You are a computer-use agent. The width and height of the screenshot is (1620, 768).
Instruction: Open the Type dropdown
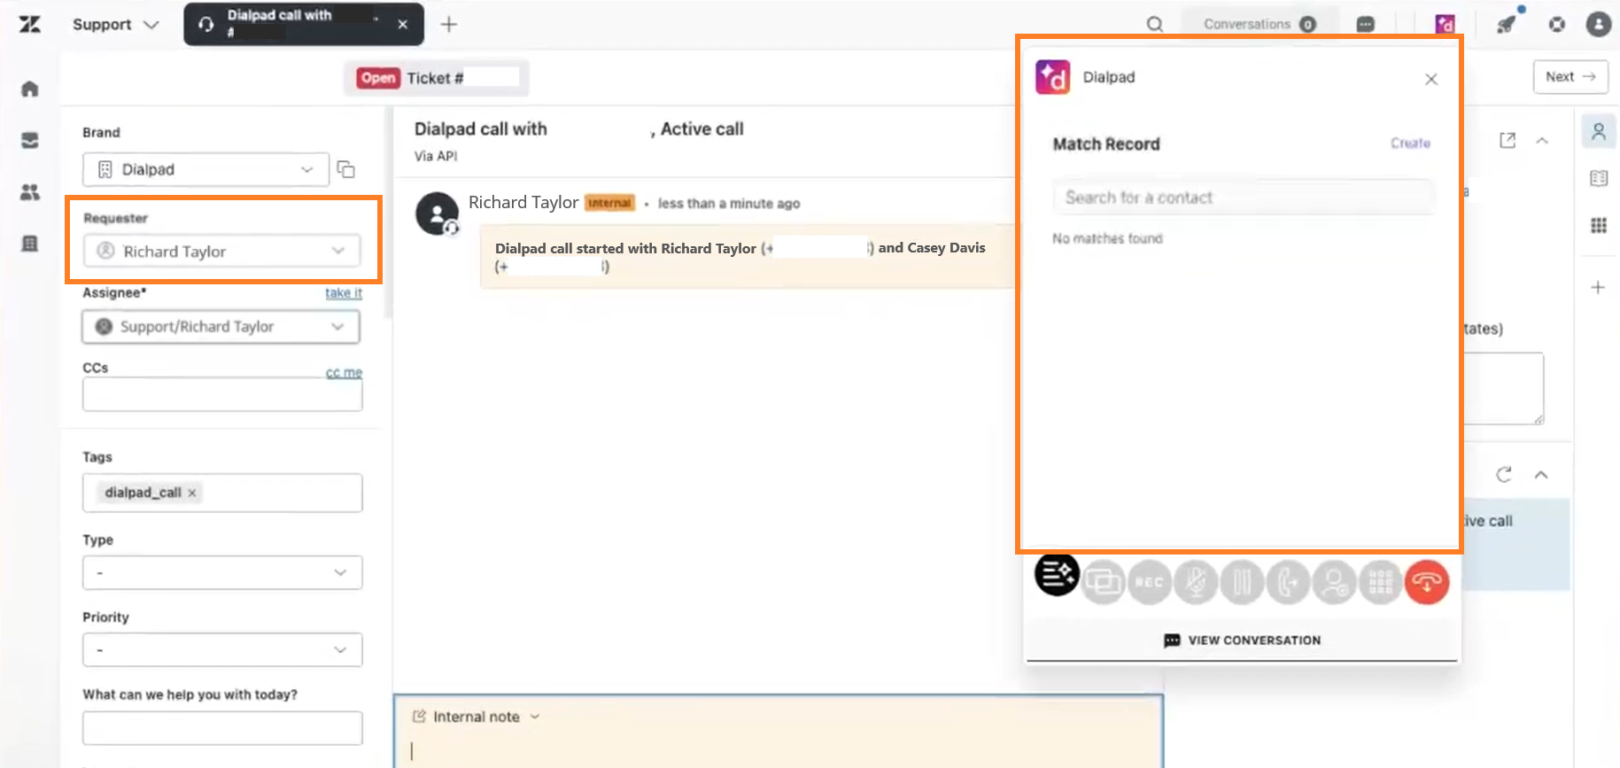(x=222, y=572)
